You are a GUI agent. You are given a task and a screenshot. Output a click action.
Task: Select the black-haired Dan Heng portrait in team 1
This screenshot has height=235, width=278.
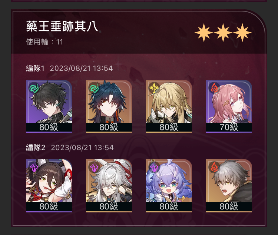pyautogui.click(x=49, y=106)
